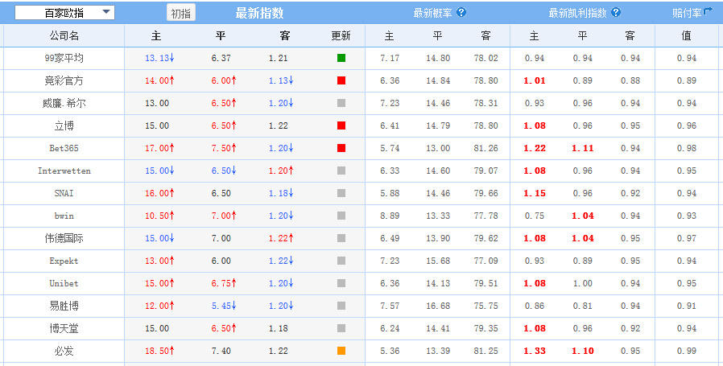The image size is (723, 366).
Task: Open the 威廉.希尔 company row
Action: click(x=64, y=104)
